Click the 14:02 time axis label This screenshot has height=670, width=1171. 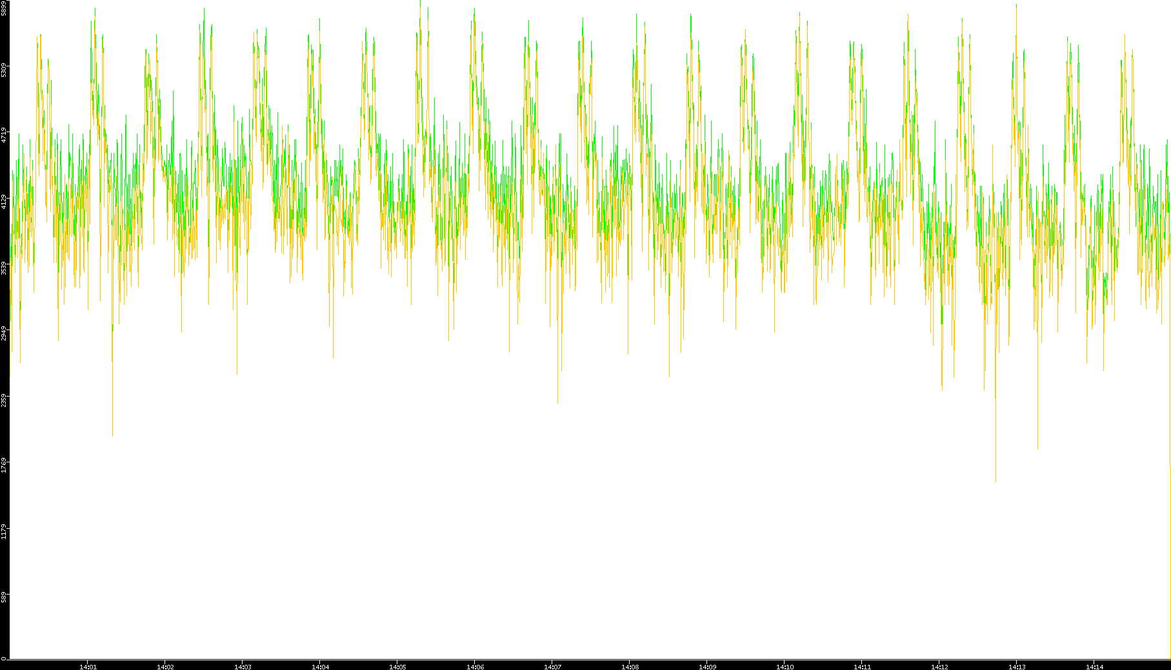point(165,667)
